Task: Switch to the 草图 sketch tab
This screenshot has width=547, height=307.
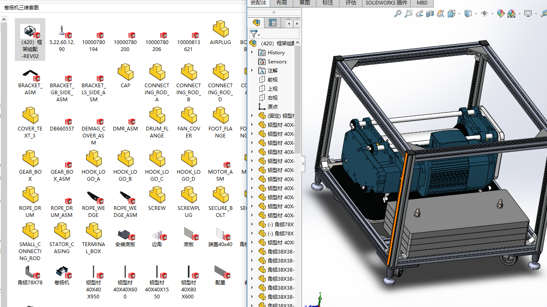Action: (304, 3)
